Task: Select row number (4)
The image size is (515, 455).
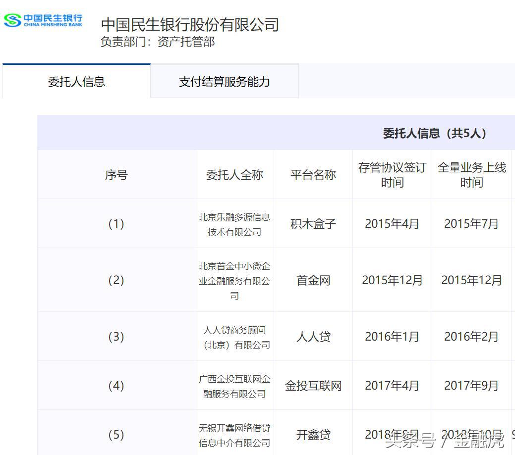Action: [x=116, y=386]
